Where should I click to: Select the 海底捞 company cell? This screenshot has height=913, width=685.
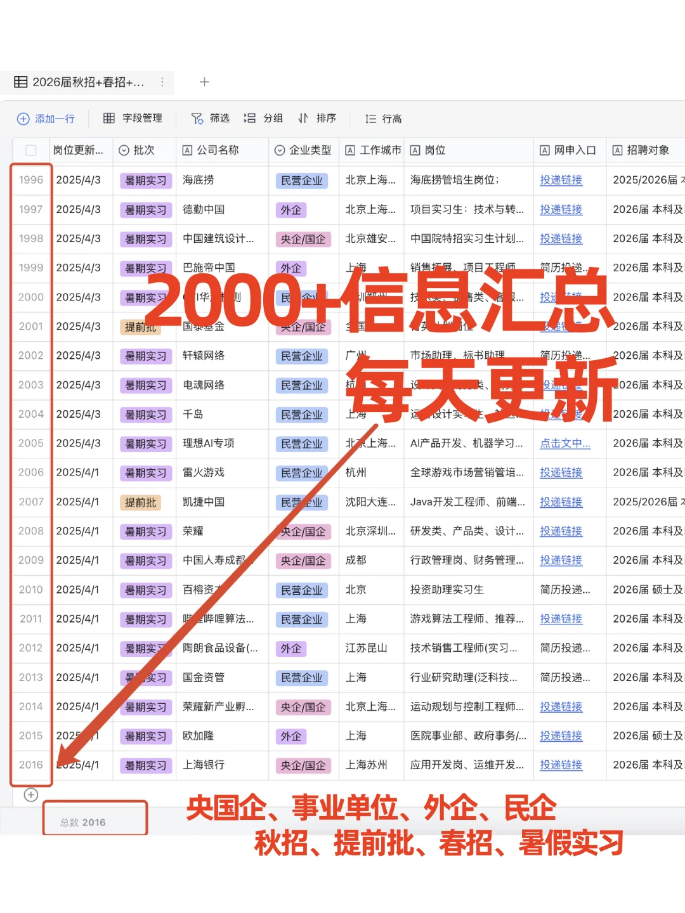(222, 180)
